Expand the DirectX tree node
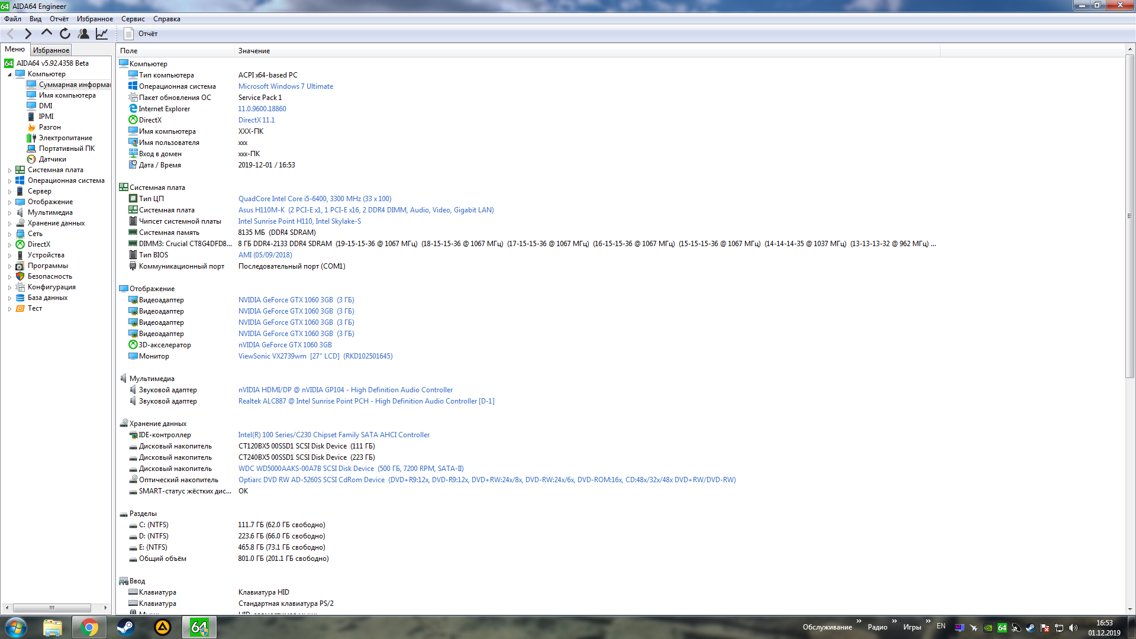Screen dimensions: 1136x639 (9, 245)
